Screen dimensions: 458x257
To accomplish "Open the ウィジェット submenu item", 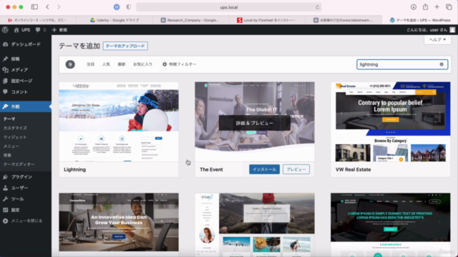I will coord(15,137).
